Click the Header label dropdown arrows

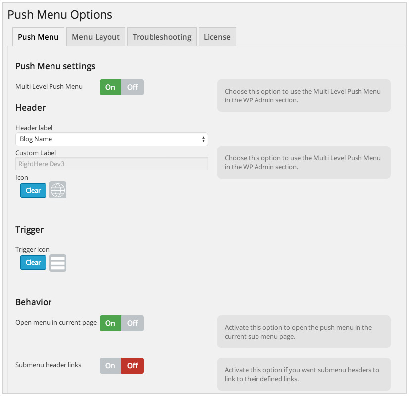[203, 139]
